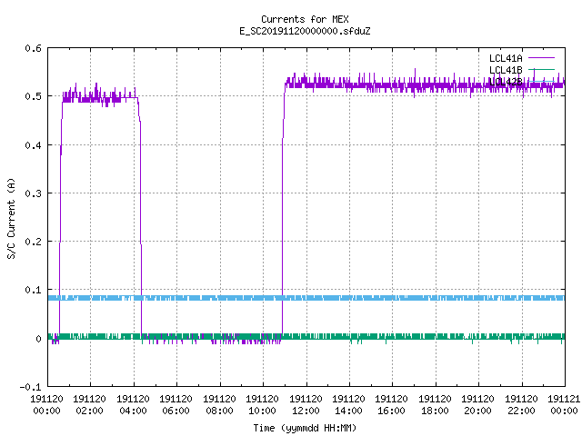The height and width of the screenshot is (436, 582).
Task: Click the chart title "Currents for MEX"
Action: pyautogui.click(x=305, y=19)
